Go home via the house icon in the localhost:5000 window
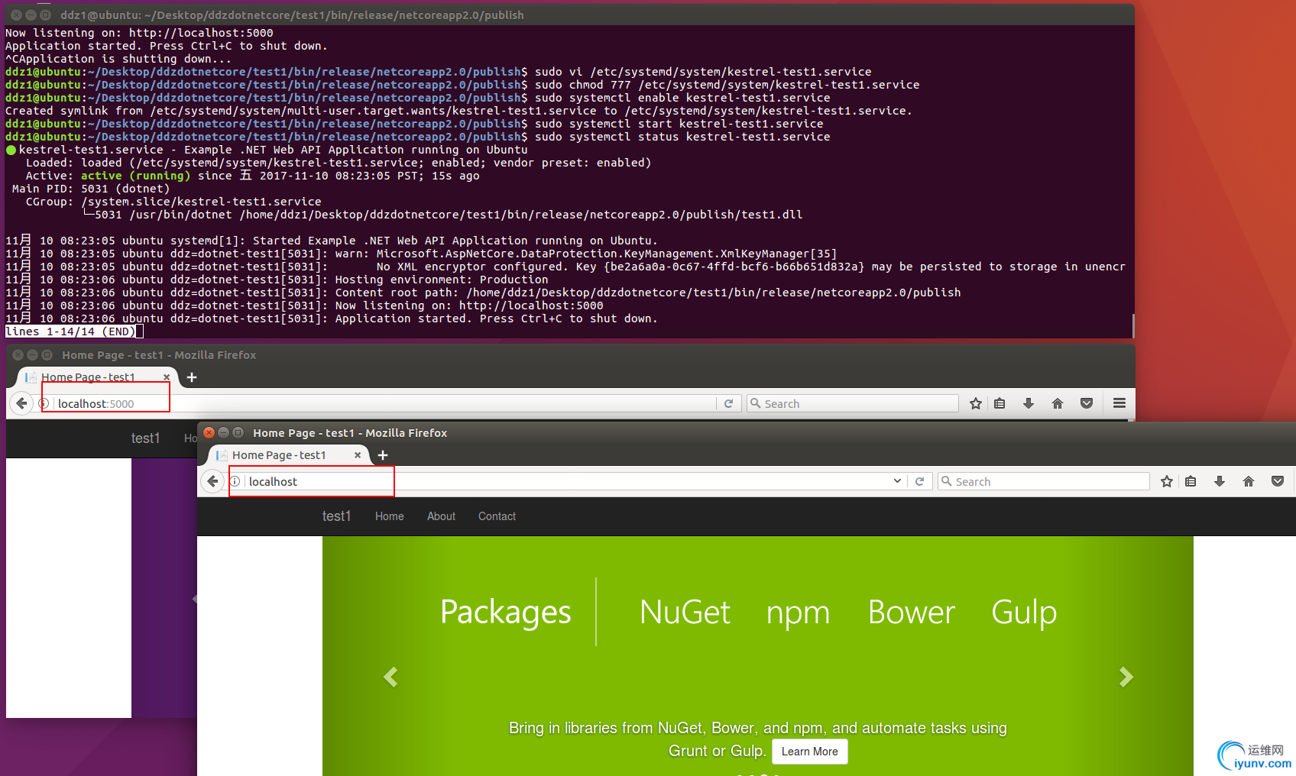This screenshot has height=776, width=1296. 1058,403
